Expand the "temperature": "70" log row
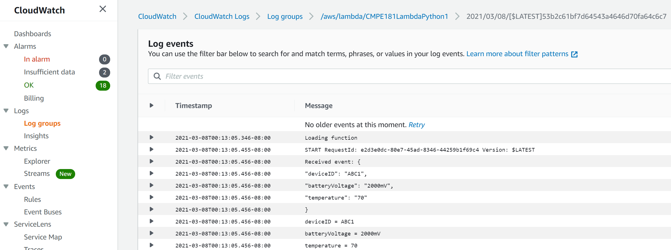Viewport: 671px width, 250px height. [x=151, y=197]
